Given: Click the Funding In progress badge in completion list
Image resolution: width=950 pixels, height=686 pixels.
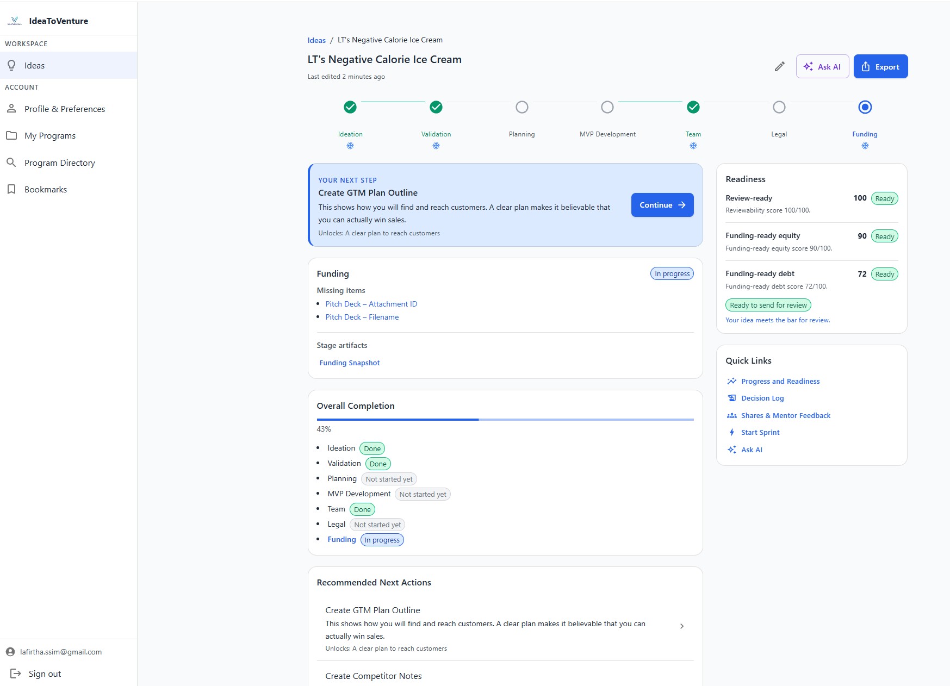Looking at the screenshot, I should point(382,540).
